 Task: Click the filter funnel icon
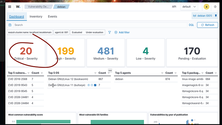tap(109, 32)
